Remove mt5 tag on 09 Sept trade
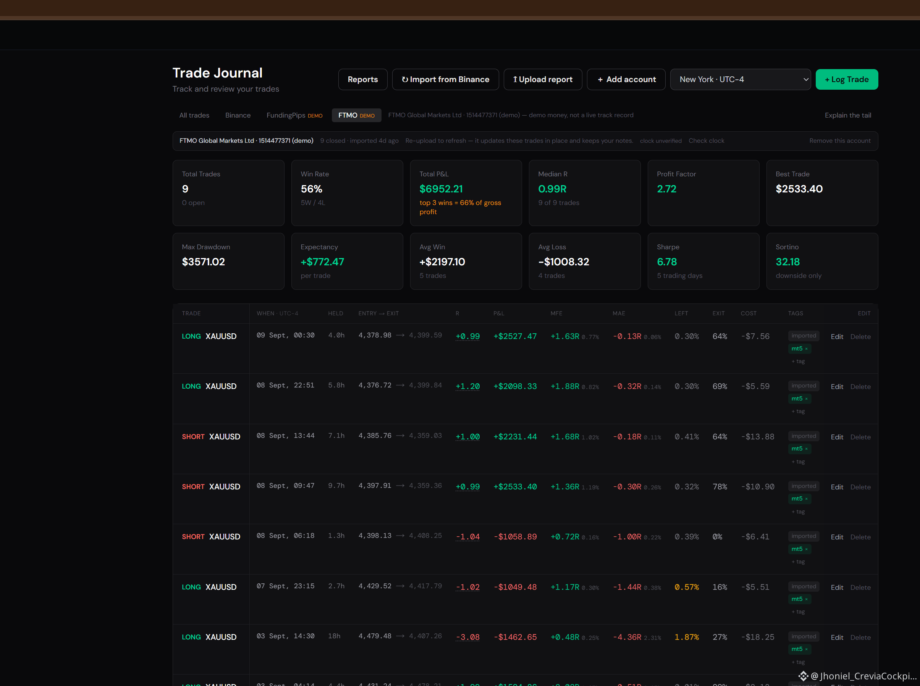Viewport: 920px width, 686px height. [806, 349]
